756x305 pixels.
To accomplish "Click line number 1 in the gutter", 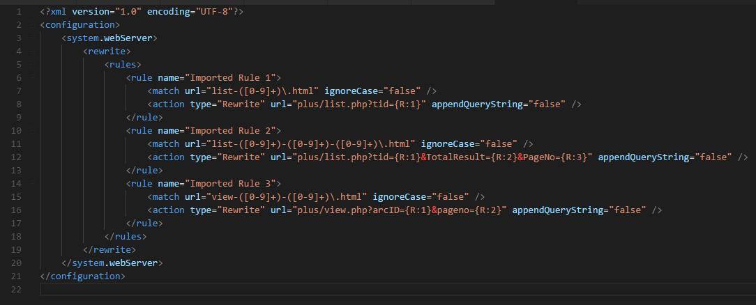I will (x=18, y=12).
